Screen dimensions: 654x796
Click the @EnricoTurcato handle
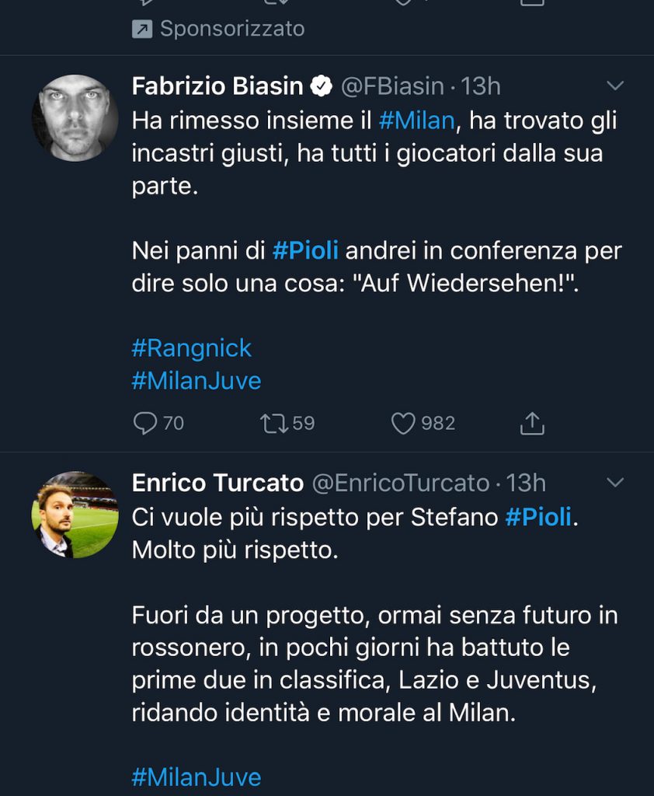click(x=400, y=483)
